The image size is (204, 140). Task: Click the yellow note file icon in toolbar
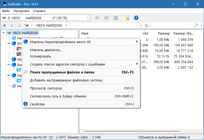127,18
